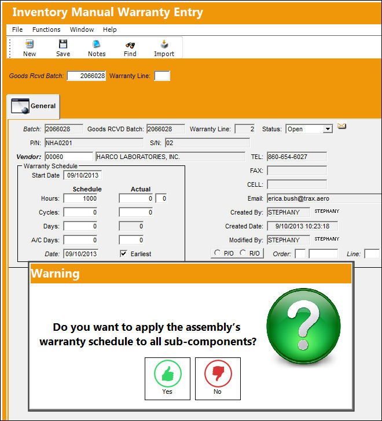Click the Created Date field
Image resolution: width=382 pixels, height=421 pixels.
tap(303, 226)
